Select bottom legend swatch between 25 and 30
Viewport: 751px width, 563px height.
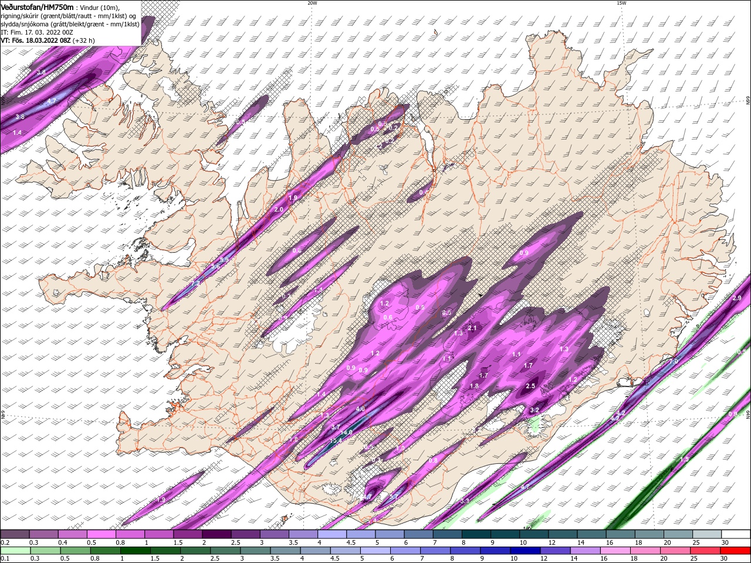pos(706,551)
